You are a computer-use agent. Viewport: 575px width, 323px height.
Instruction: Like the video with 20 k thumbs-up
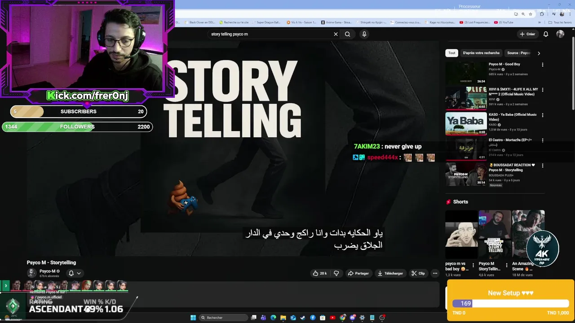(x=320, y=273)
